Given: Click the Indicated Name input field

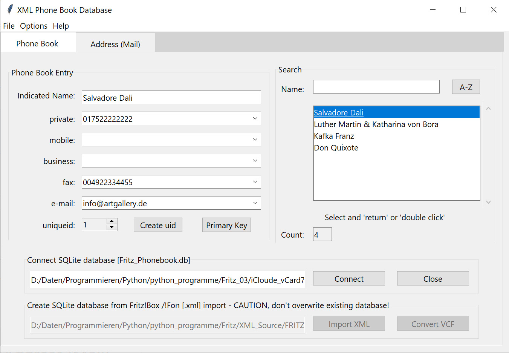Looking at the screenshot, I should (171, 98).
